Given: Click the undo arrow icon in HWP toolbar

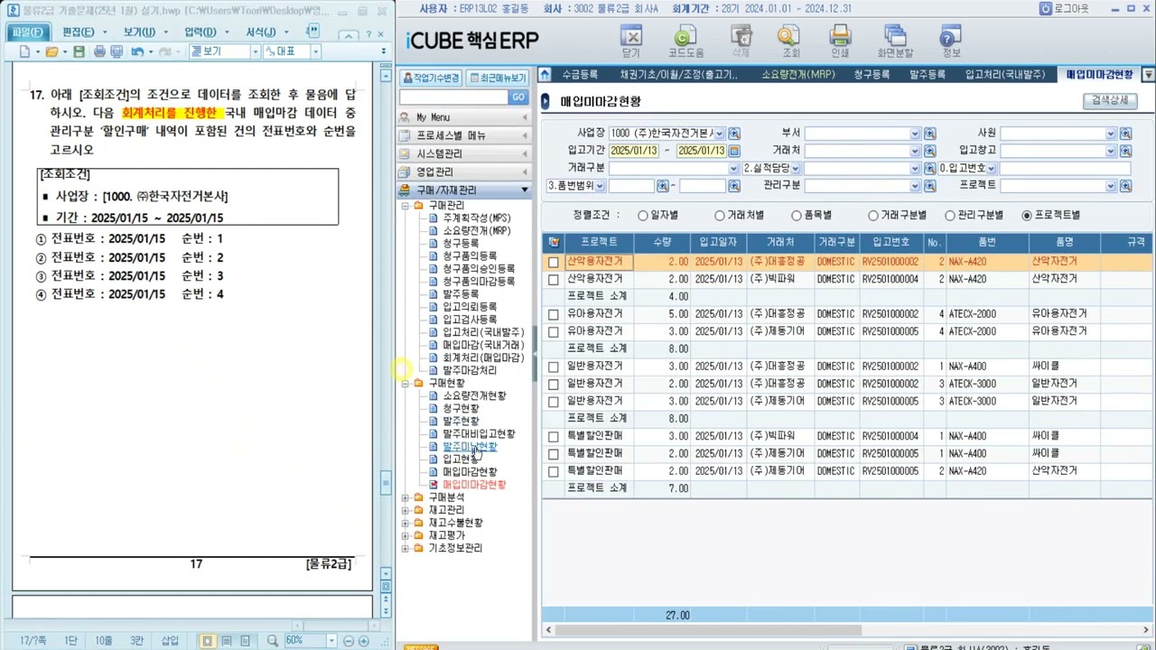Looking at the screenshot, I should (x=136, y=51).
